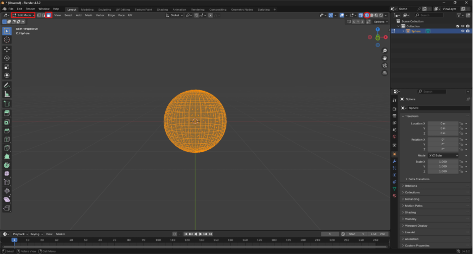
Task: Open the Edit Mode dropdown
Action: pos(24,15)
